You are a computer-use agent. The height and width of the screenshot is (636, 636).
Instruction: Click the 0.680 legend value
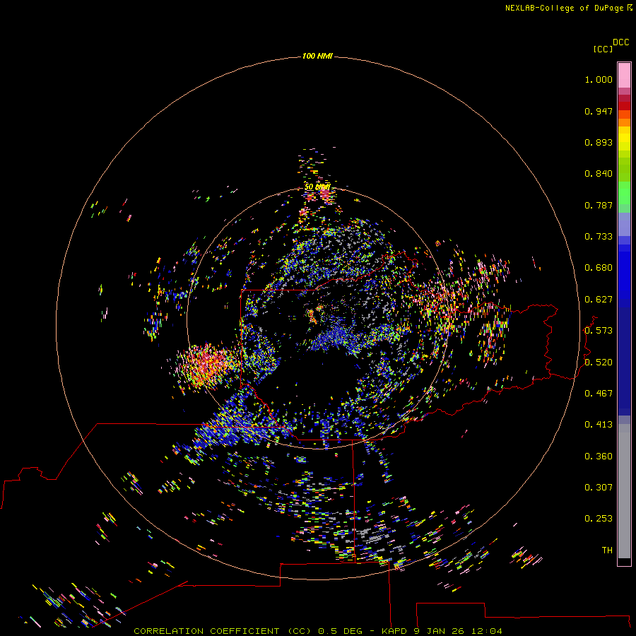599,268
